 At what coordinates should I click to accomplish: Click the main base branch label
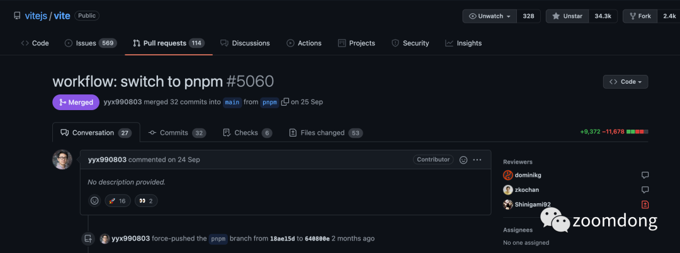(x=232, y=102)
